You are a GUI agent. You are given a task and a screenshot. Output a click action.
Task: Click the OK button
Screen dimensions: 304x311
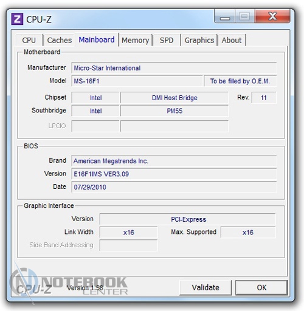tap(261, 287)
